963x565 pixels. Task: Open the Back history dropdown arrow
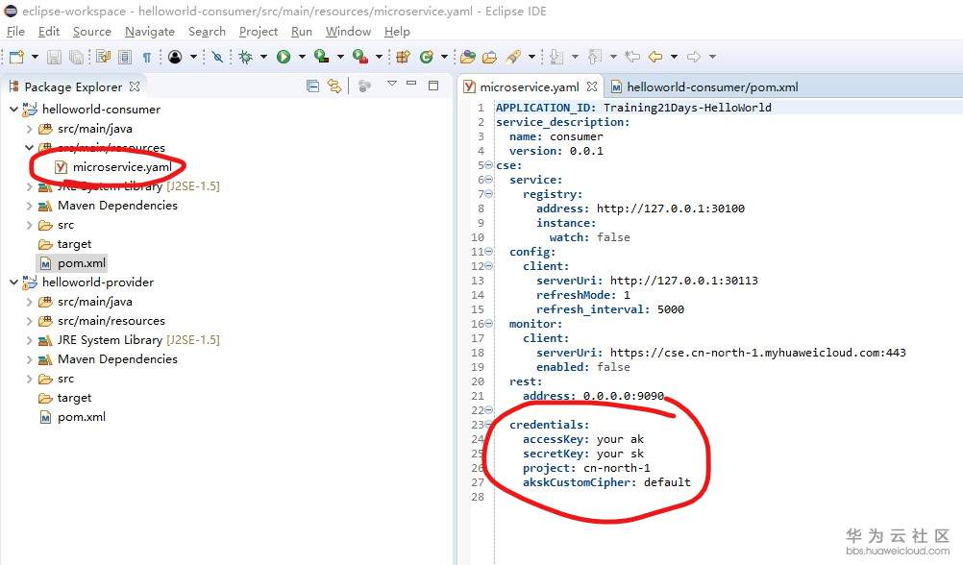click(x=674, y=57)
